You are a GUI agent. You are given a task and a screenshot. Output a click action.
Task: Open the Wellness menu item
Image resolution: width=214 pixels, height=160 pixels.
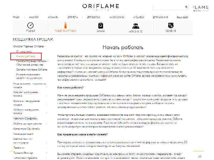click(x=139, y=17)
